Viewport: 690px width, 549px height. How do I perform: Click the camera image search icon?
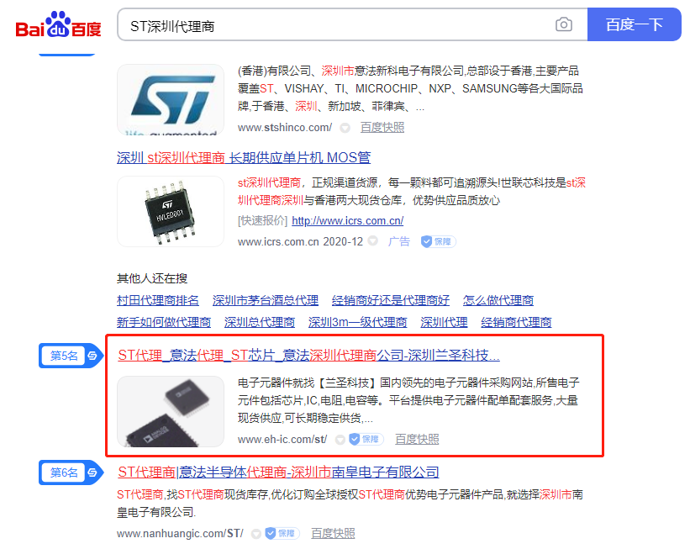pos(564,24)
